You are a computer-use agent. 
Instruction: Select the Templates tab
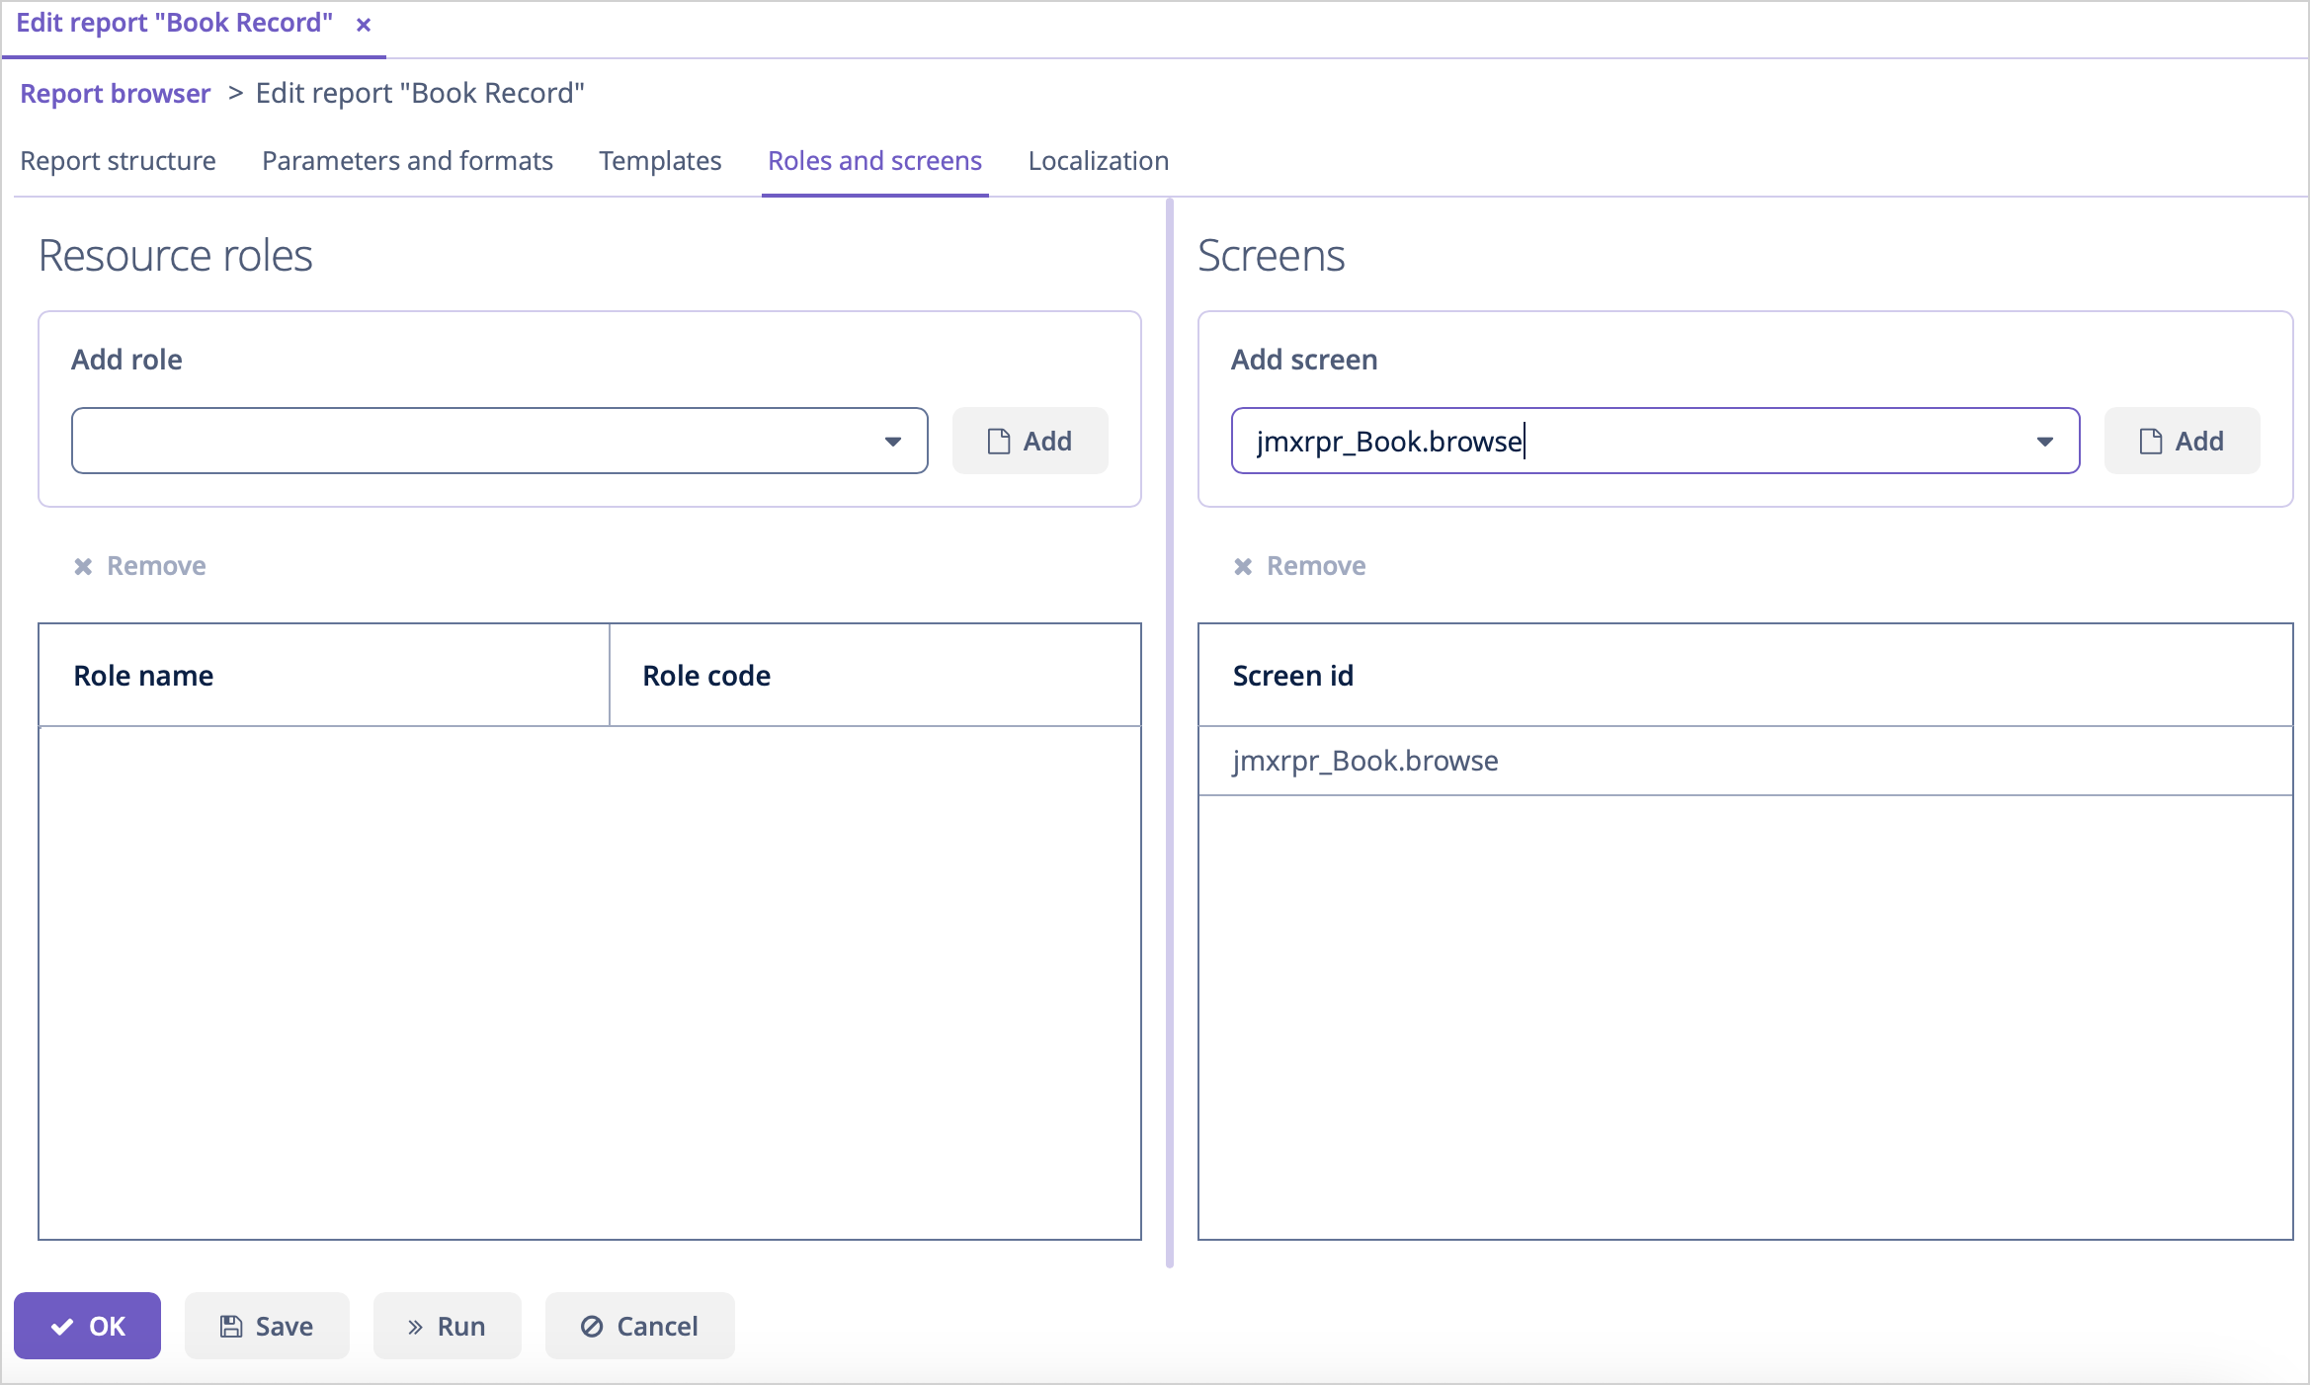pos(658,160)
